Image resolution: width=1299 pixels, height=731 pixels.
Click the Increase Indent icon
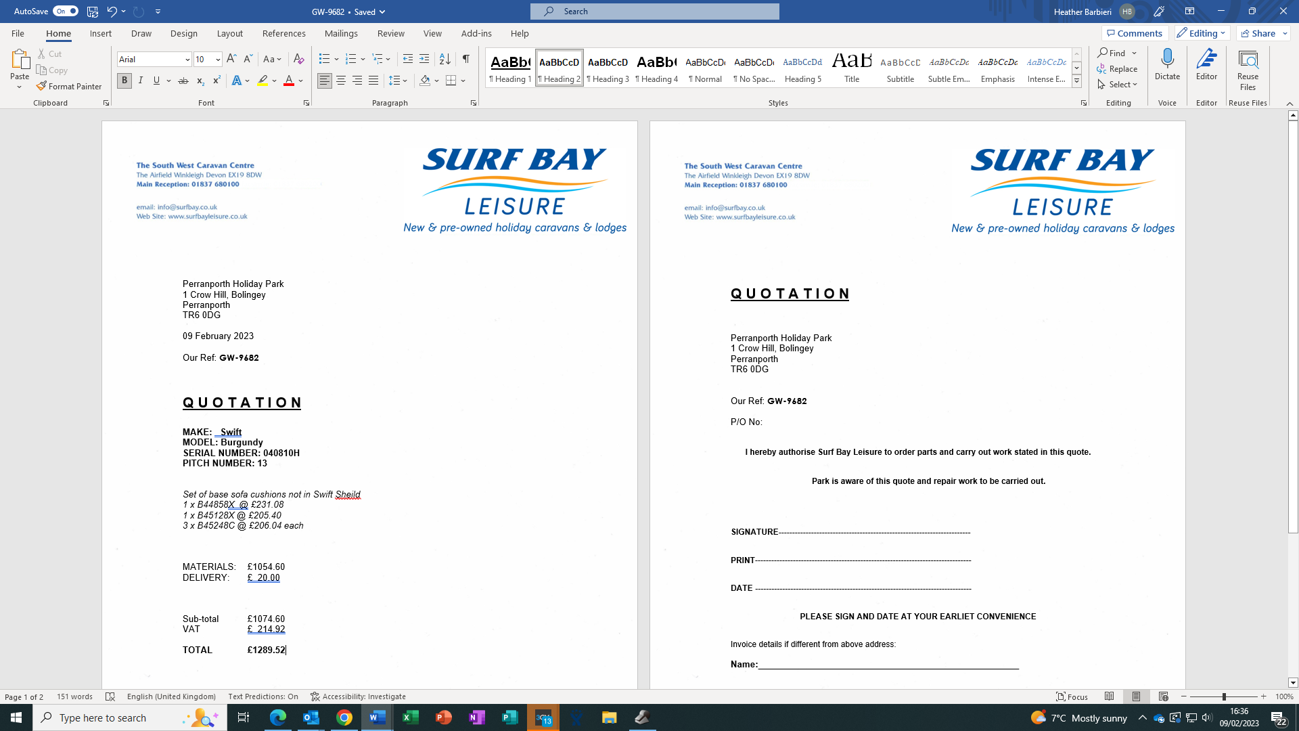tap(424, 59)
